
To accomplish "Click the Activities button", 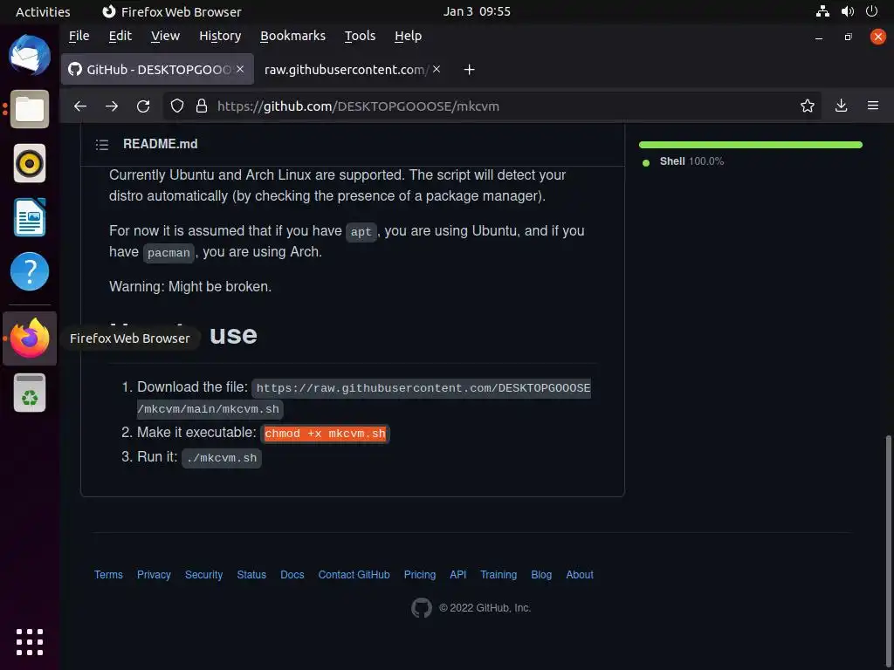I will [43, 11].
